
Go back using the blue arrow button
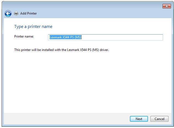(x=8, y=13)
